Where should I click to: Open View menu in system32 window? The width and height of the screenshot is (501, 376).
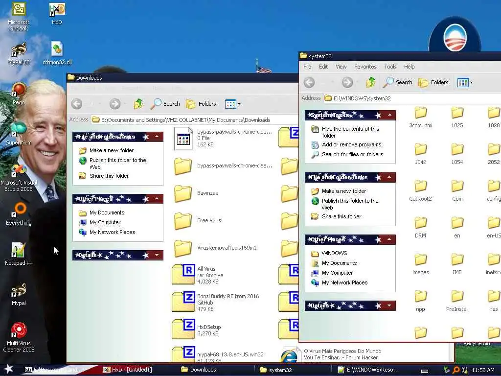[x=341, y=67]
